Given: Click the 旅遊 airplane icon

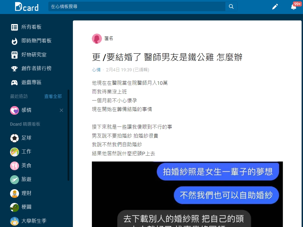Looking at the screenshot, I should point(15,179).
